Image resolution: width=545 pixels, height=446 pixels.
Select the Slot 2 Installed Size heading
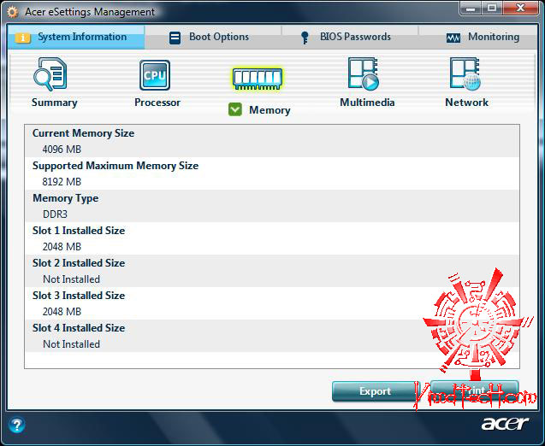pos(79,263)
